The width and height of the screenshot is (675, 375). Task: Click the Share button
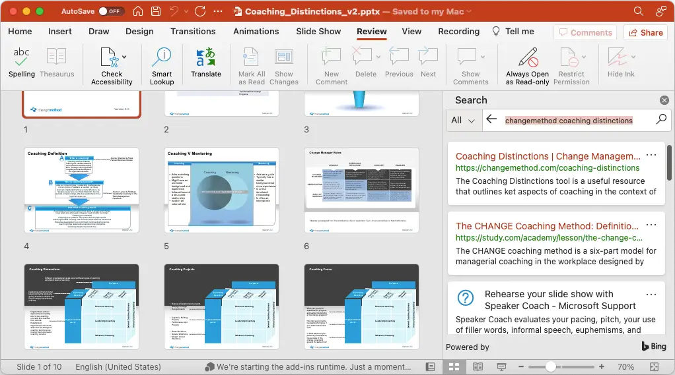[x=646, y=33]
